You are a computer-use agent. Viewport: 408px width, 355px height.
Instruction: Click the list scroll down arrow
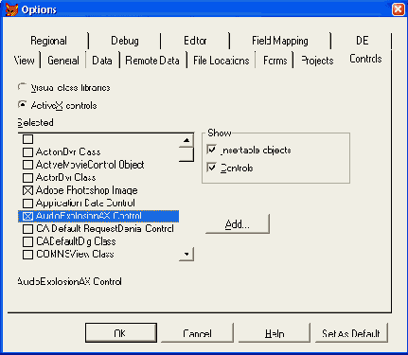[186, 254]
